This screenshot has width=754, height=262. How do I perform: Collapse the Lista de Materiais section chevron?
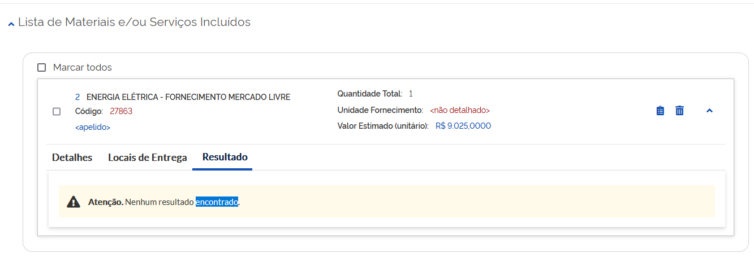[x=11, y=24]
